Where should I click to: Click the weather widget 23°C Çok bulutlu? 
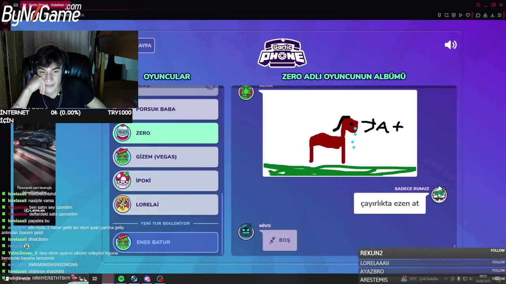tap(419, 279)
